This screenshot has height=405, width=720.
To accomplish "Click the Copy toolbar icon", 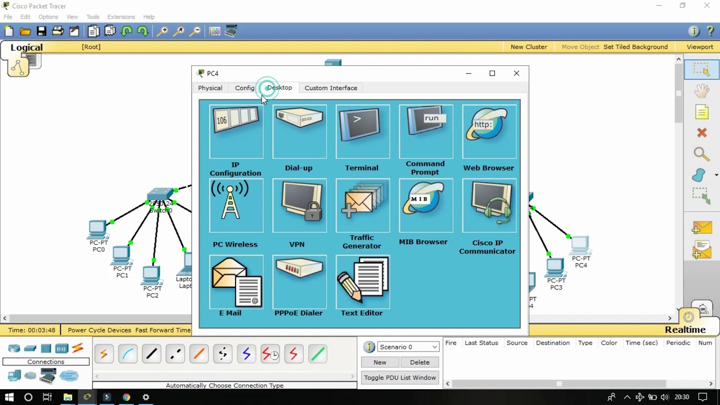I will (x=93, y=31).
